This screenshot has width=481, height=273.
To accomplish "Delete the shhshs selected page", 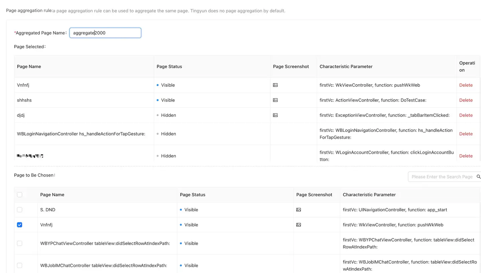I will click(x=466, y=100).
